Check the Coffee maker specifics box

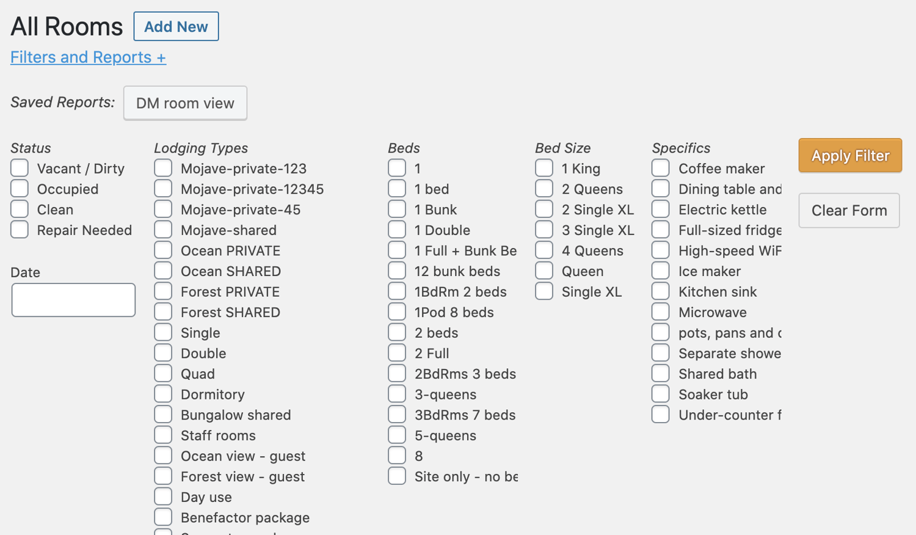pos(661,168)
